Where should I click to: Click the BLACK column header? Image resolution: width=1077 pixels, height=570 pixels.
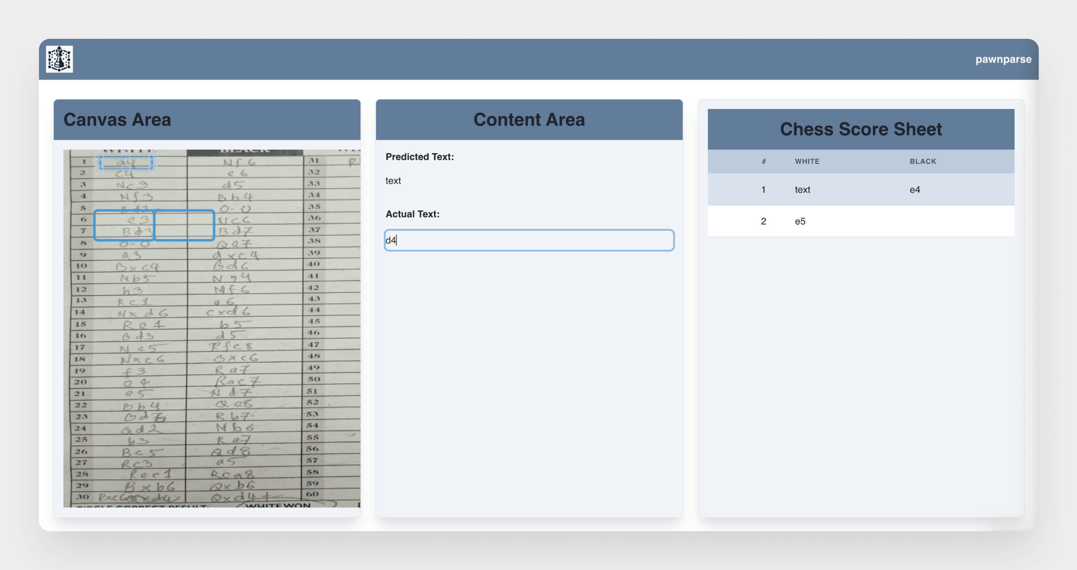923,161
